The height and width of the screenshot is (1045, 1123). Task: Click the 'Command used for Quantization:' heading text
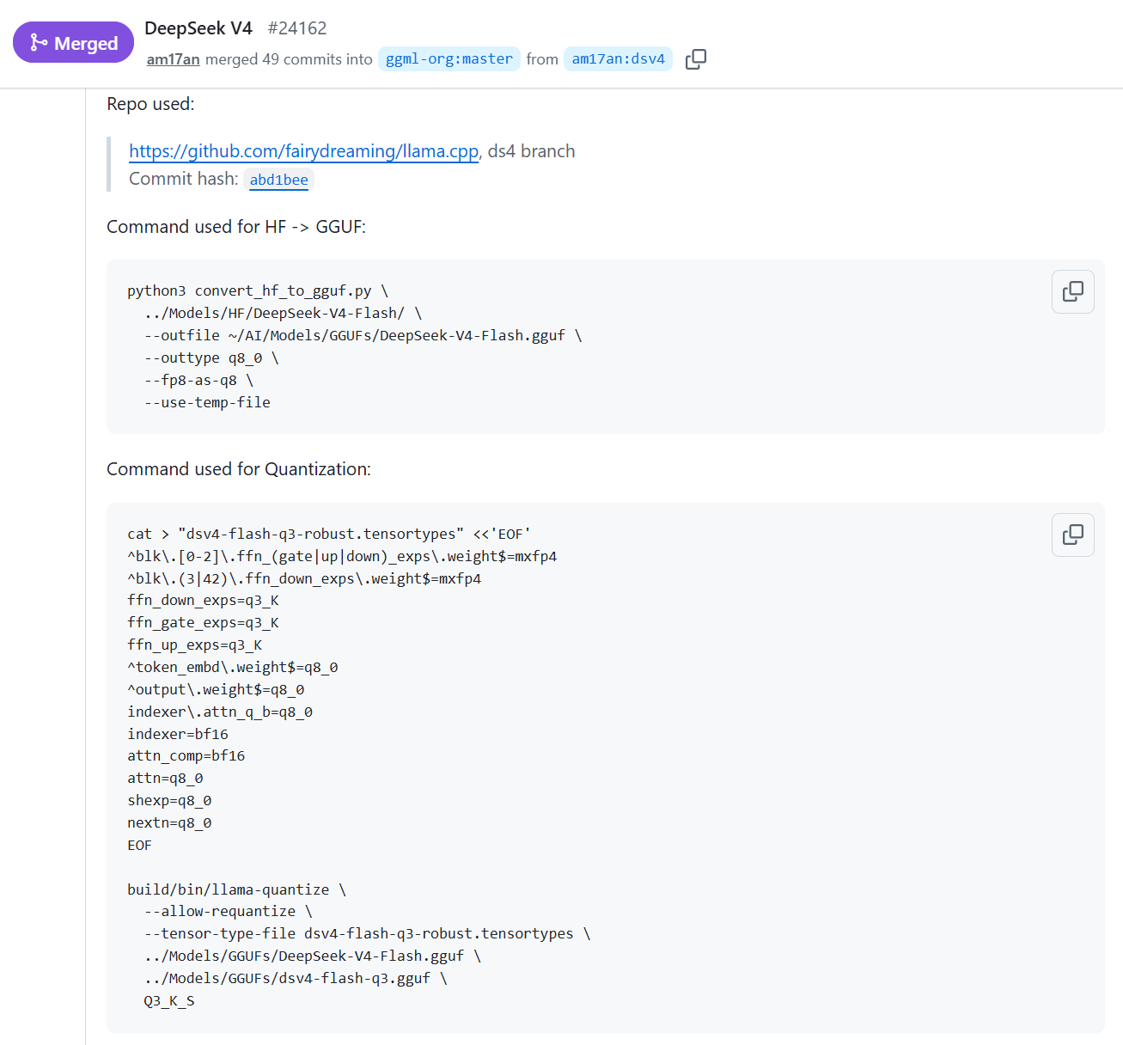pyautogui.click(x=239, y=469)
